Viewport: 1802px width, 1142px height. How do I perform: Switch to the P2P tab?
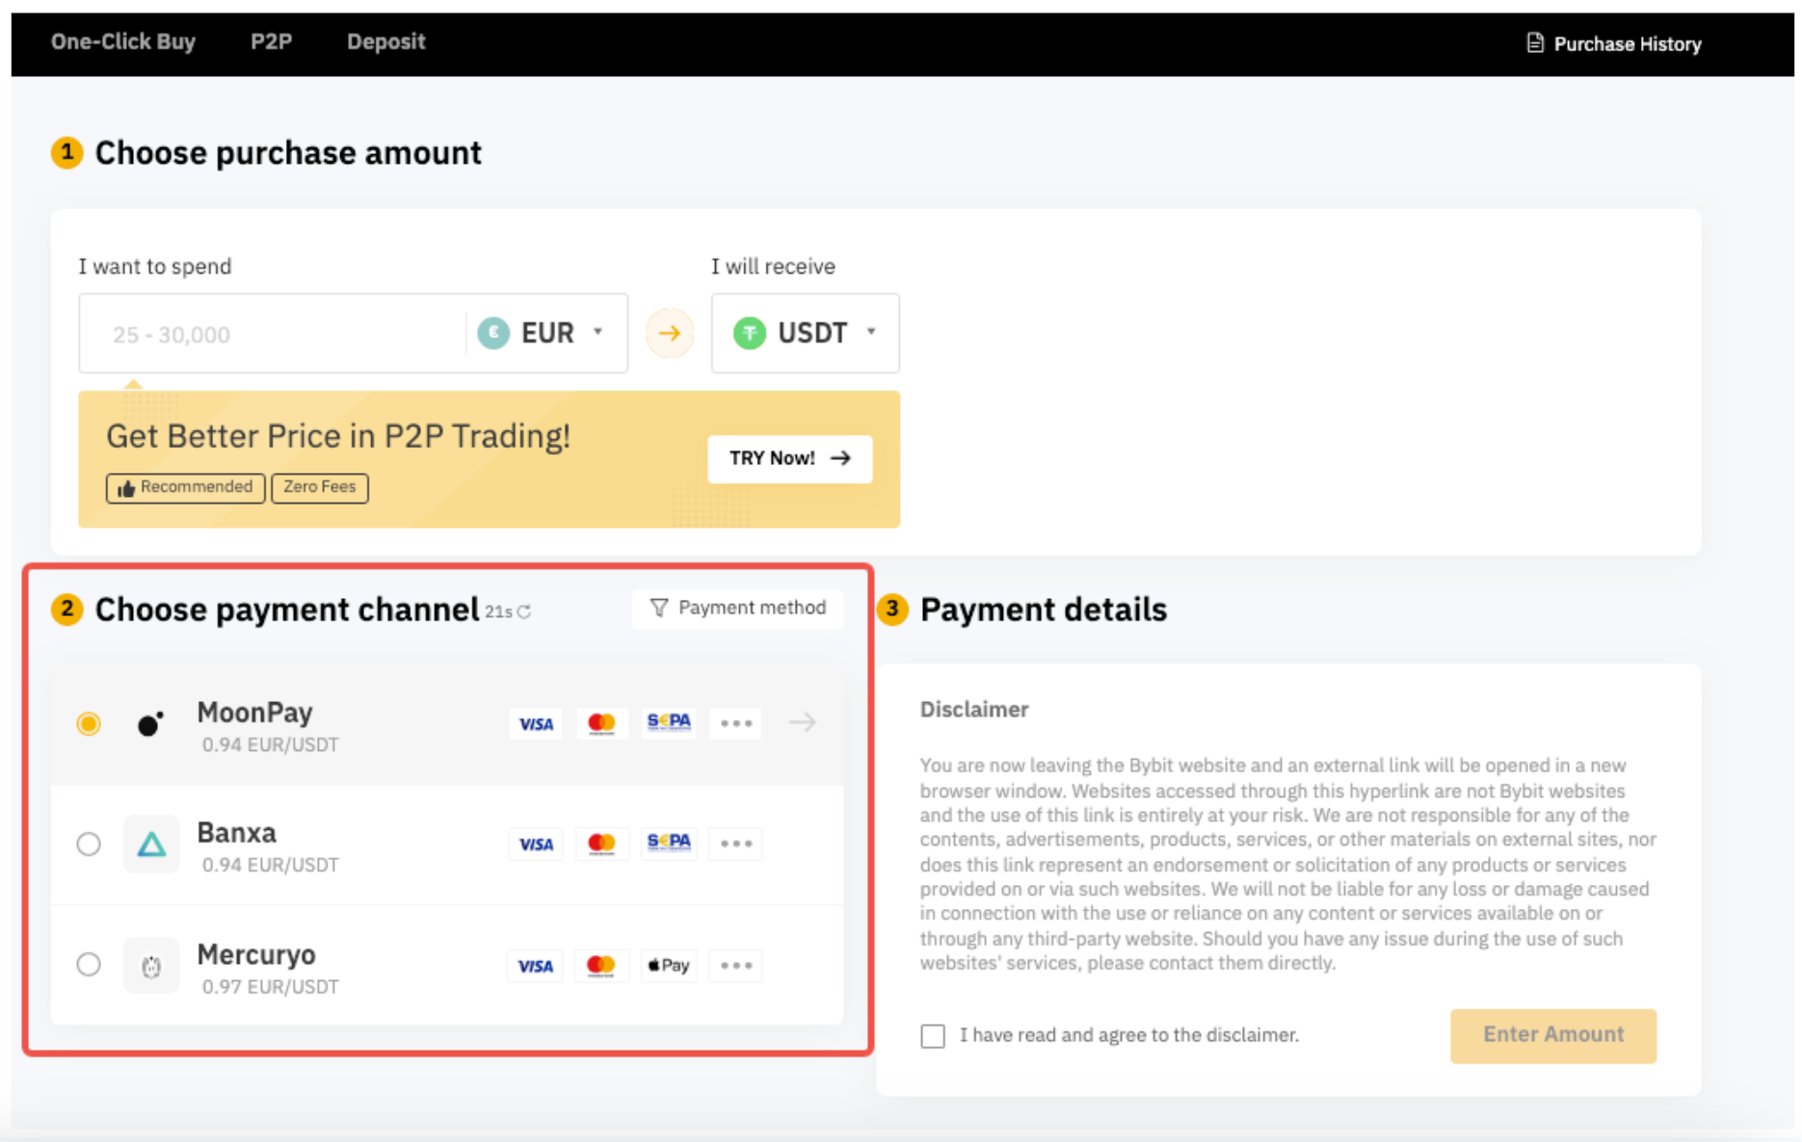(x=271, y=41)
